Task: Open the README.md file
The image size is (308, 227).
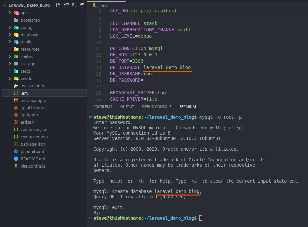Action: tap(32, 159)
